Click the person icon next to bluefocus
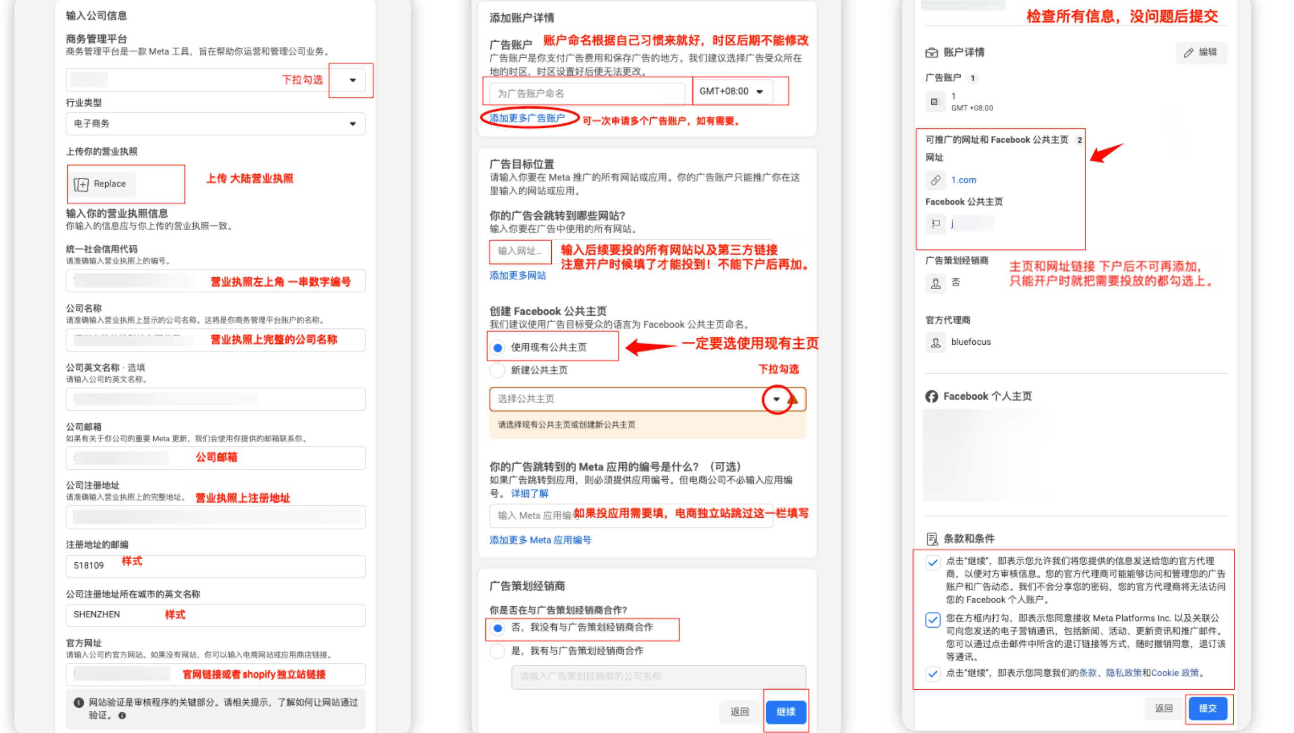 tap(936, 342)
